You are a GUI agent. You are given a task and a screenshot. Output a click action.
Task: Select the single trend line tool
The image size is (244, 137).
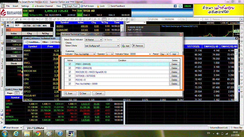click(x=13, y=19)
